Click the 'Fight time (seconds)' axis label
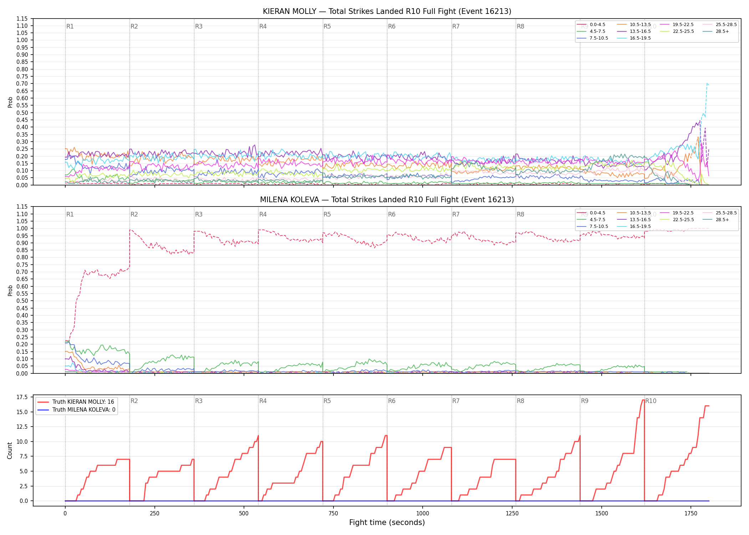Image resolution: width=749 pixels, height=535 pixels. 387,523
